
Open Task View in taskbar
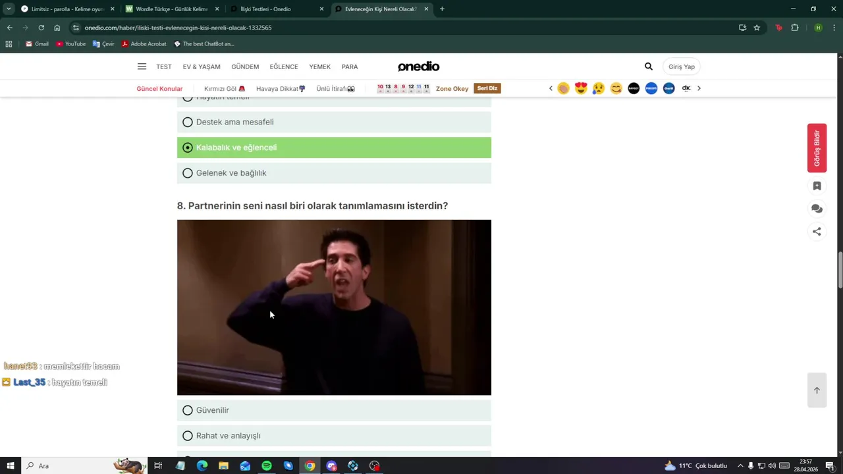(x=158, y=465)
